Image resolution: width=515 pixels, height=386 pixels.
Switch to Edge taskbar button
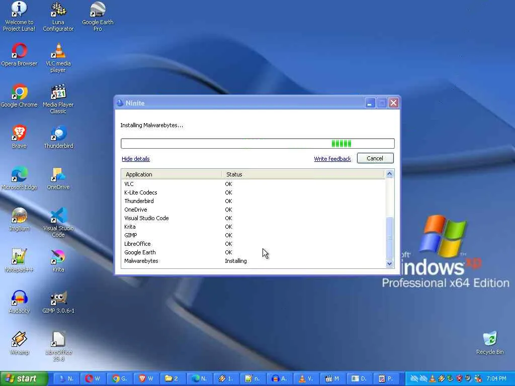[199, 379]
